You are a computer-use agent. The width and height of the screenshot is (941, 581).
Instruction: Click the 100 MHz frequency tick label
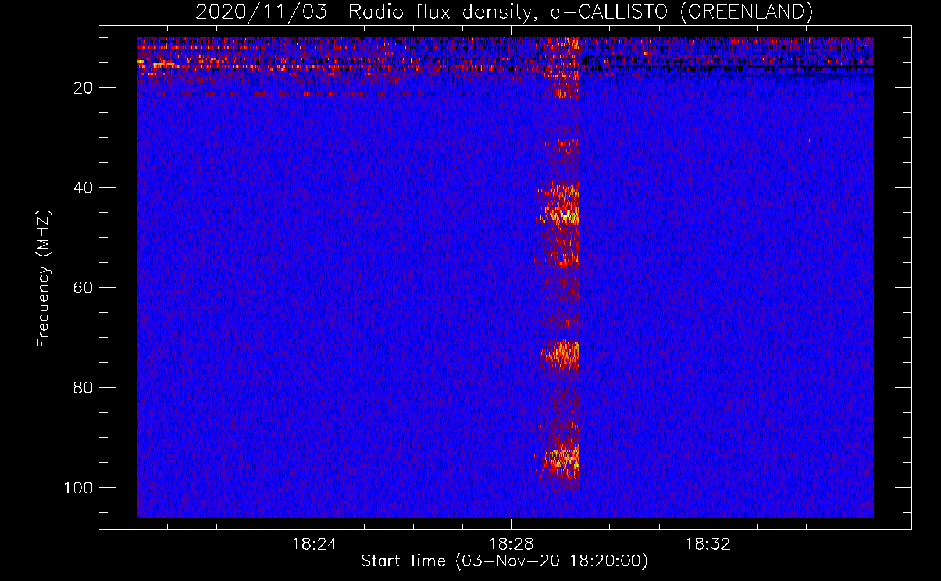[x=79, y=487]
